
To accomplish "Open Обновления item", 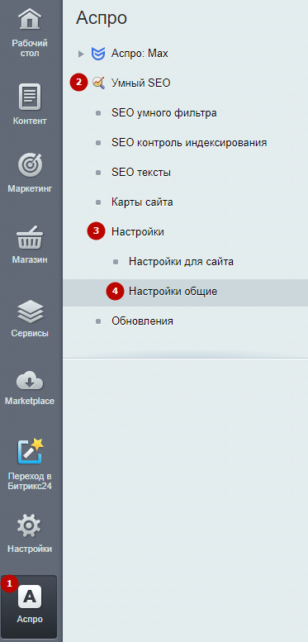I will [x=142, y=321].
